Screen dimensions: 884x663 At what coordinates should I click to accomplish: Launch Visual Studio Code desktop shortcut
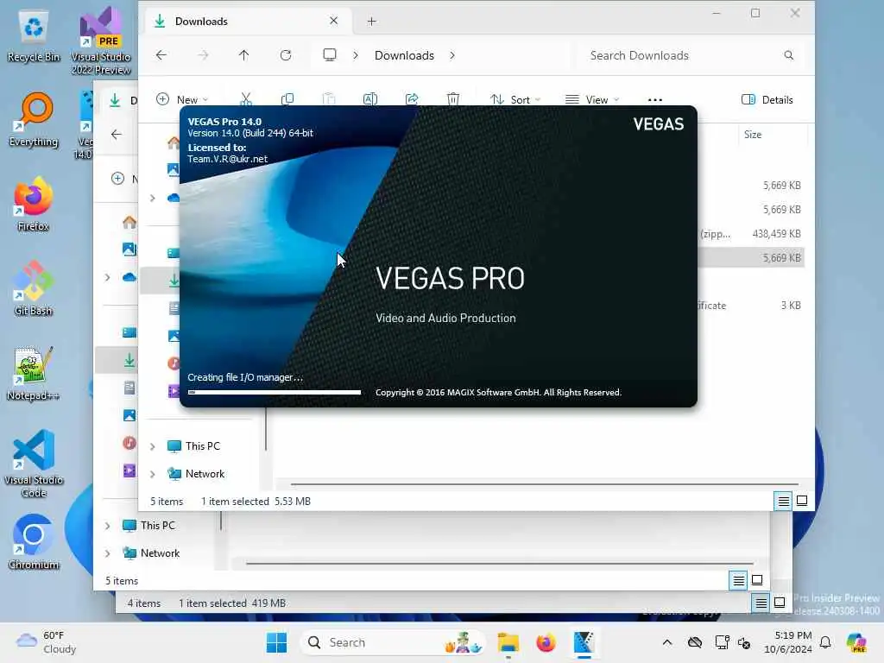tap(34, 464)
